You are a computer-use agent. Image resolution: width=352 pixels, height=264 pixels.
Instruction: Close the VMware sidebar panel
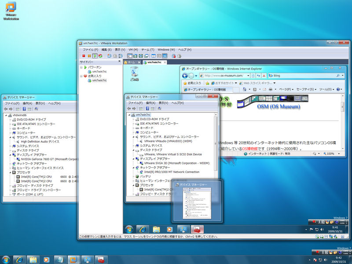(x=119, y=61)
